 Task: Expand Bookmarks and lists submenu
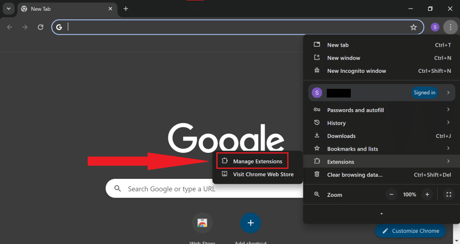tap(382, 149)
